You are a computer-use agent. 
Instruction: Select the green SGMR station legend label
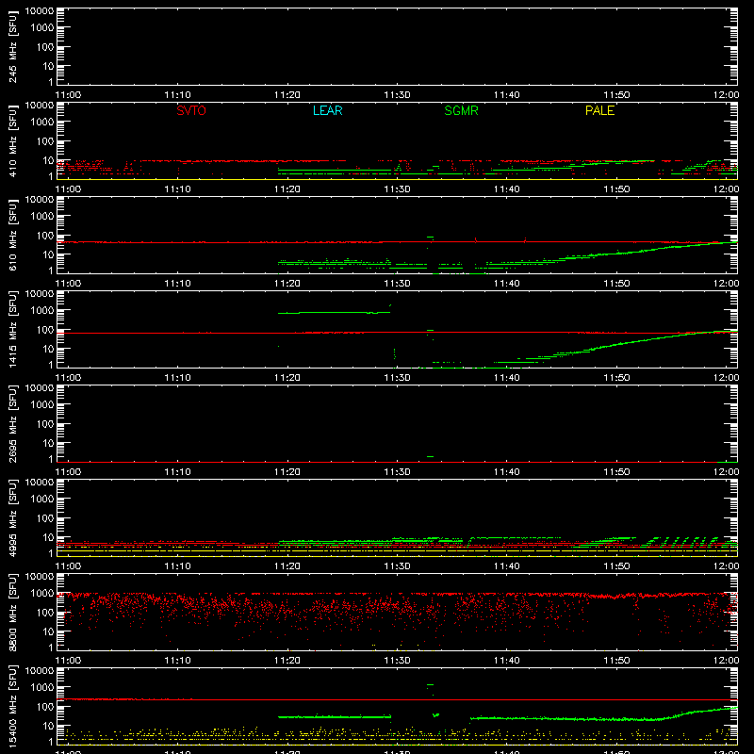(461, 110)
